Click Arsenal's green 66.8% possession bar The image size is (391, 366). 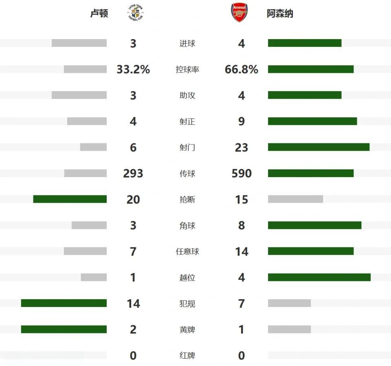(x=311, y=69)
